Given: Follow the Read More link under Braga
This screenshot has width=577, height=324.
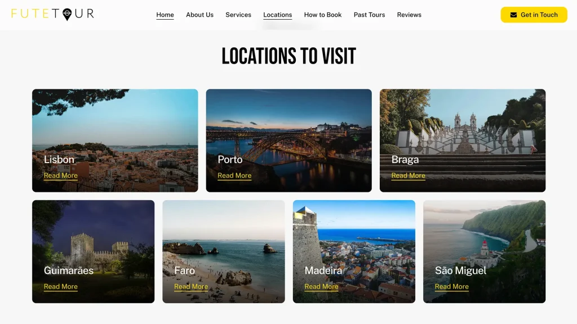Looking at the screenshot, I should tap(407, 175).
